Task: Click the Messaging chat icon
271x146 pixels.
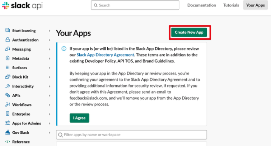Action: click(8, 49)
